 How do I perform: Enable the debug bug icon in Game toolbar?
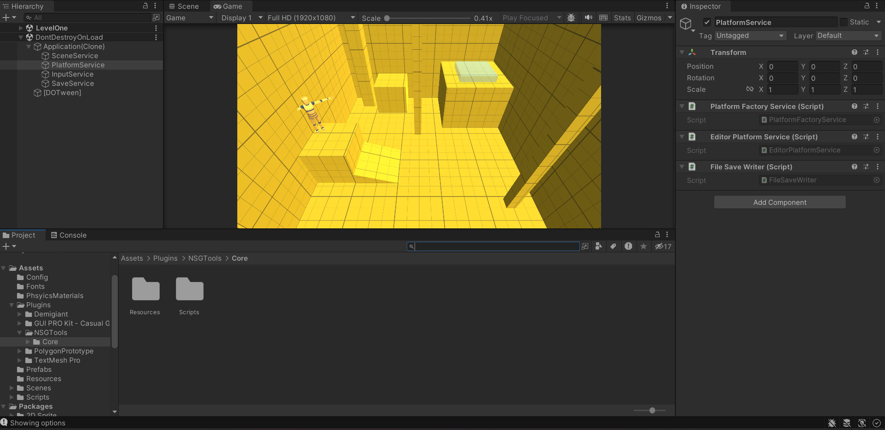tap(572, 18)
